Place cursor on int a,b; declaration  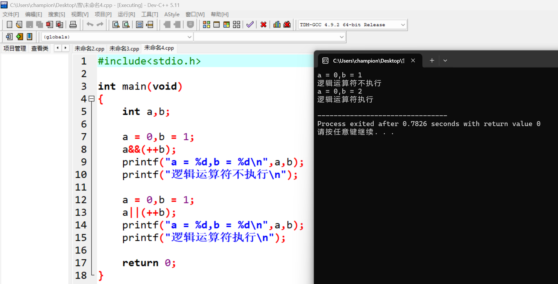tap(146, 112)
